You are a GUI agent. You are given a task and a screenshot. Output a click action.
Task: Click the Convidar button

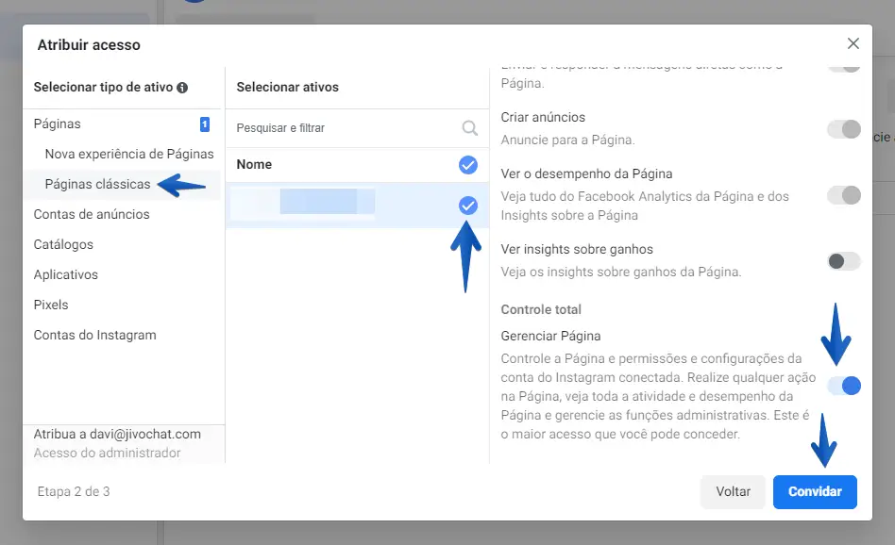click(x=814, y=491)
